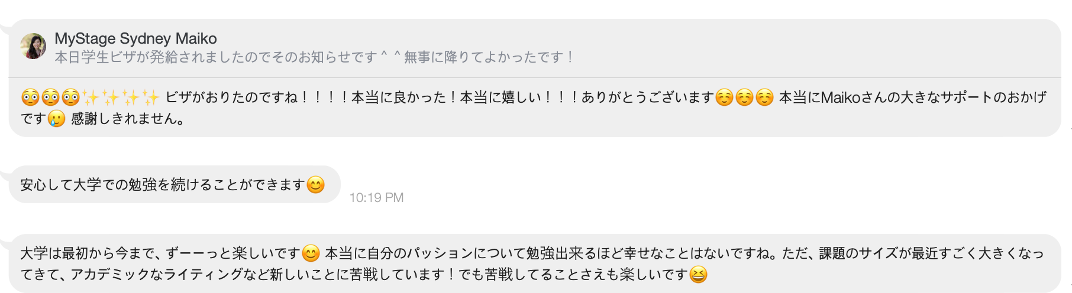Image resolution: width=1072 pixels, height=293 pixels.
Task: Click the crying-face emoji before 感謝しきれません
Action: [56, 119]
